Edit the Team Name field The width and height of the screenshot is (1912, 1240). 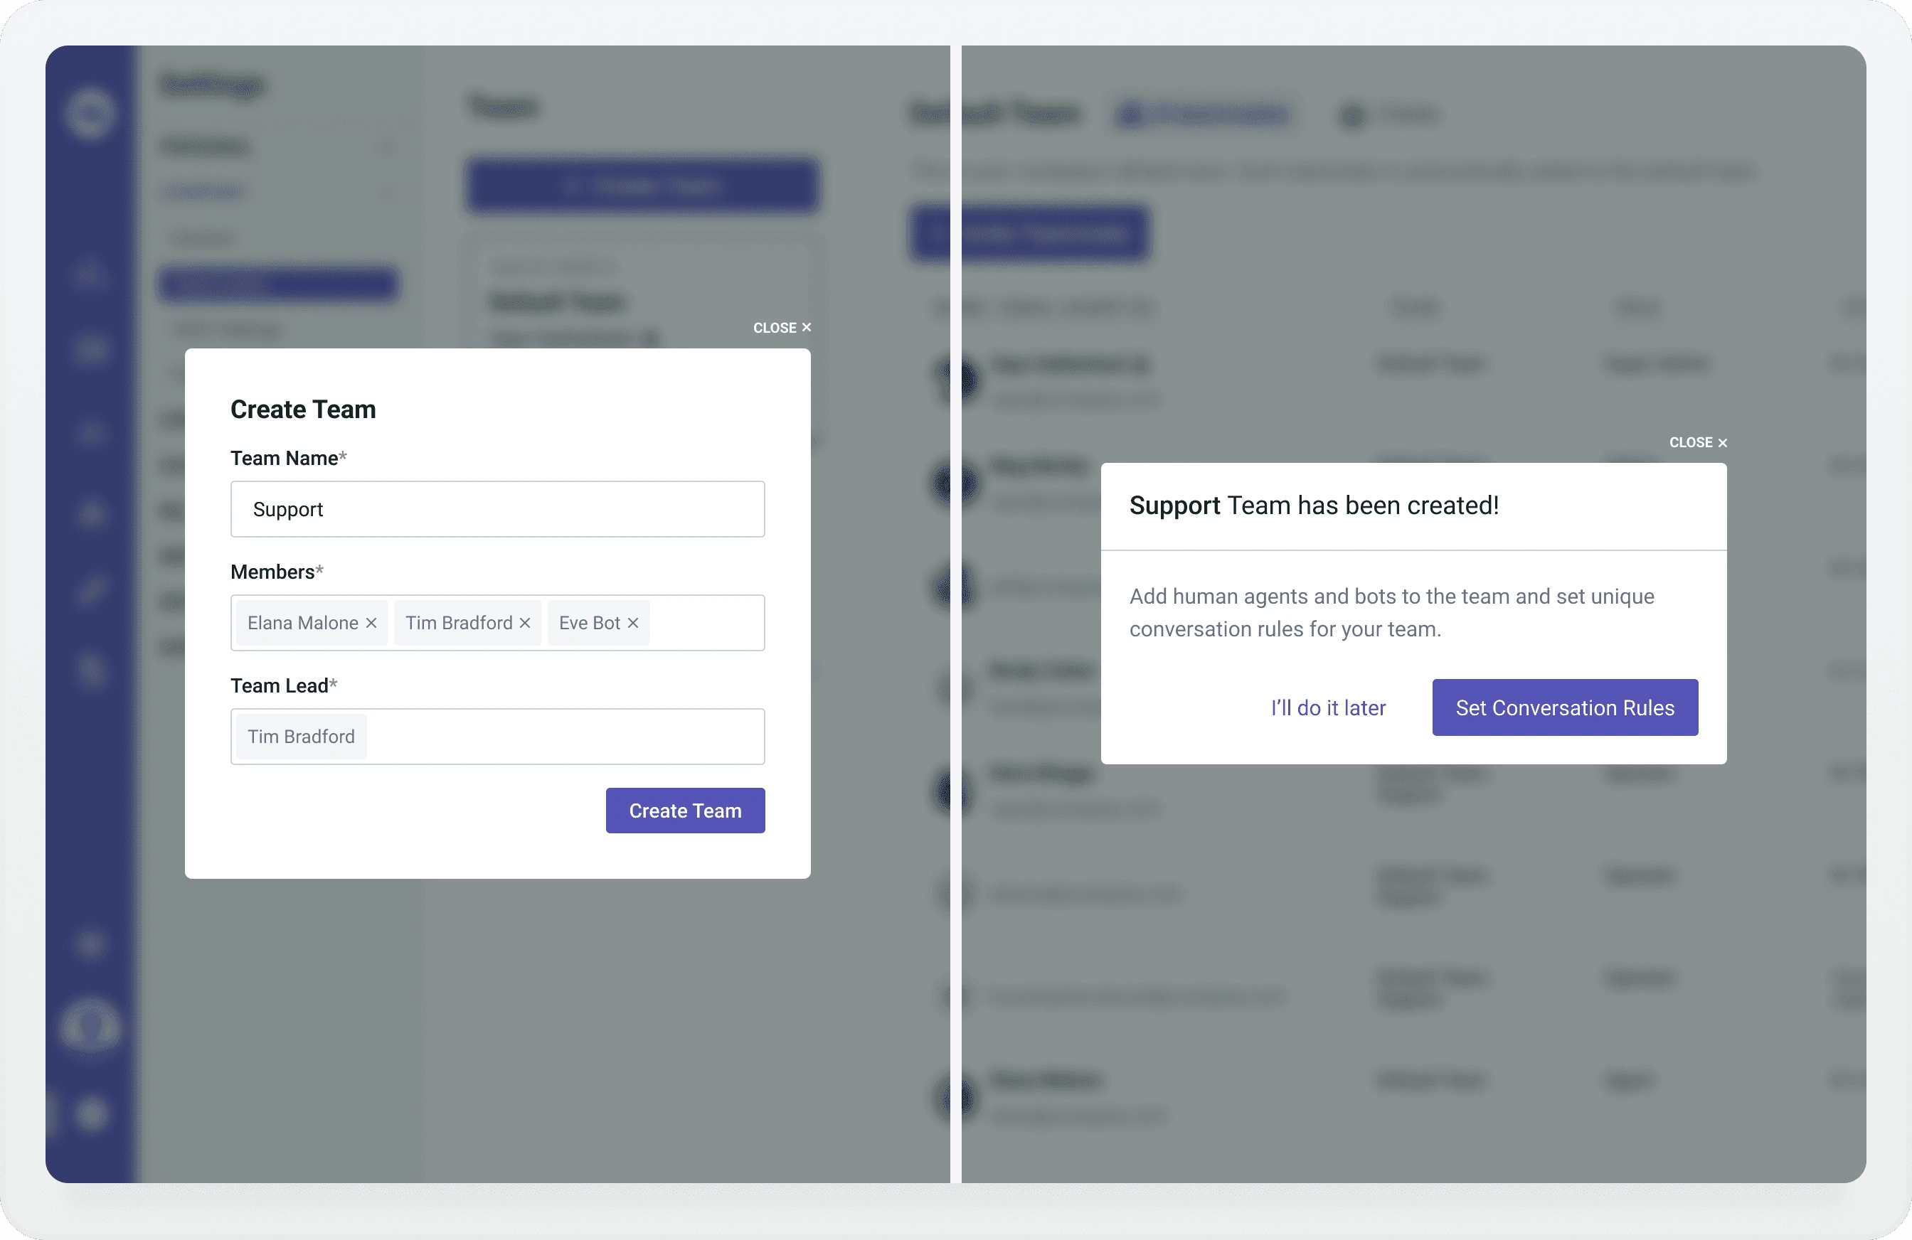[497, 509]
